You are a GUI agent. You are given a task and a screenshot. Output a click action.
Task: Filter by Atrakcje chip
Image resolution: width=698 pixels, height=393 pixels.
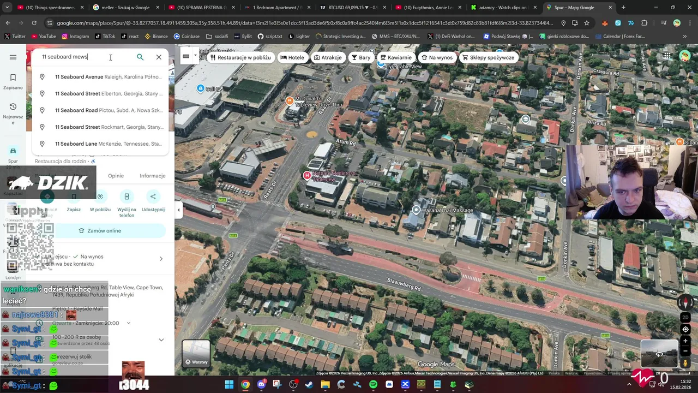(x=328, y=57)
